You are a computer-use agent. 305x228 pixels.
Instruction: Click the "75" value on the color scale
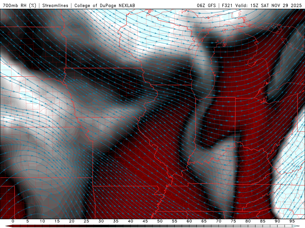[233, 221]
